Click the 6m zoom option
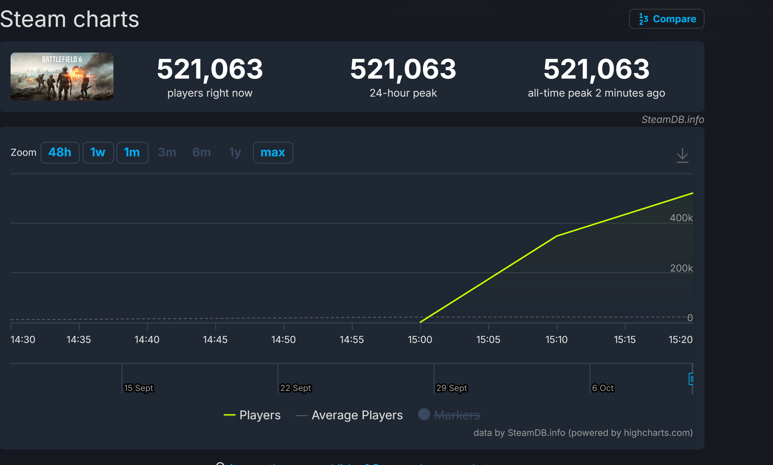 pos(201,153)
